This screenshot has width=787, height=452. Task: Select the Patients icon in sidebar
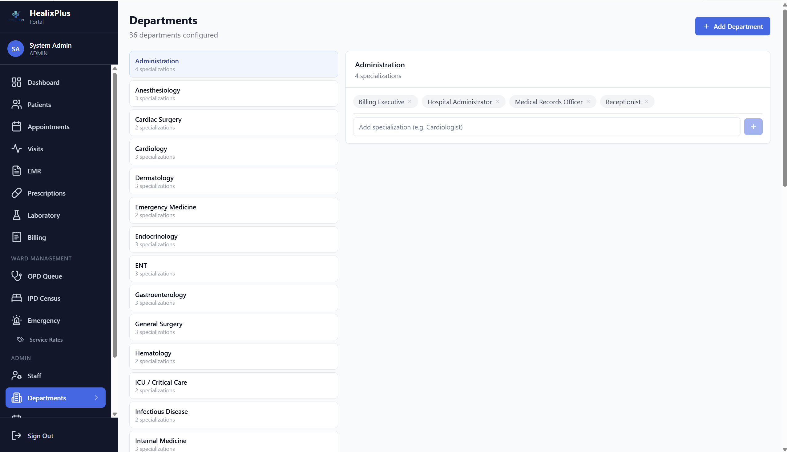(x=17, y=104)
